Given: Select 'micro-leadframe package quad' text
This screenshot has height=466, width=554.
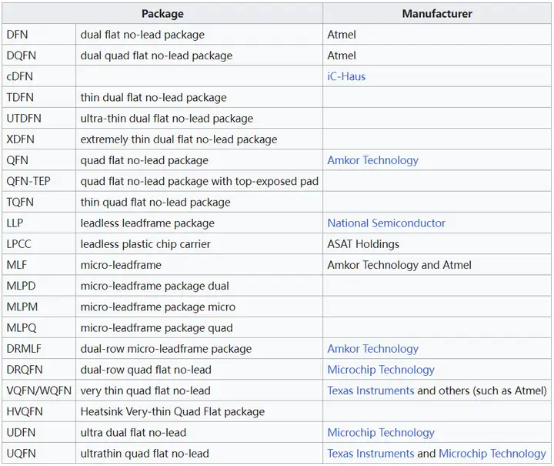Looking at the screenshot, I should (x=156, y=328).
